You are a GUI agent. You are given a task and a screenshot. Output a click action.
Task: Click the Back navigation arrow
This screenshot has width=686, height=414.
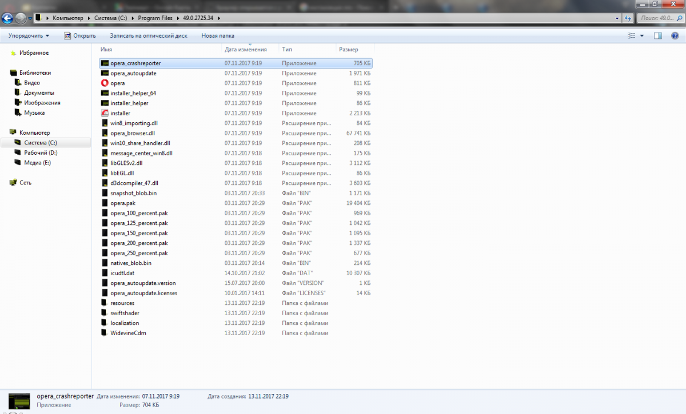(9, 18)
